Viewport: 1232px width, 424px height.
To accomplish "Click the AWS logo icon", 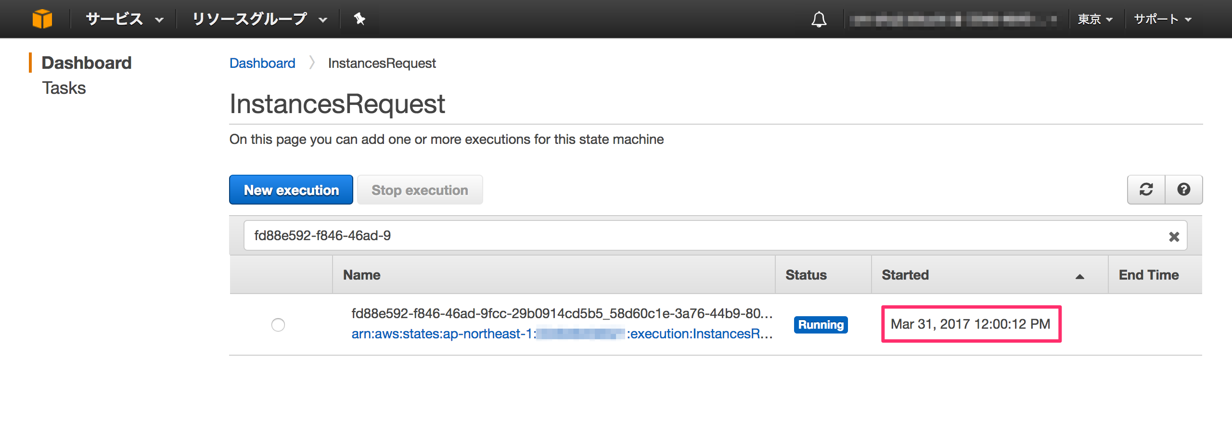I will 42,18.
